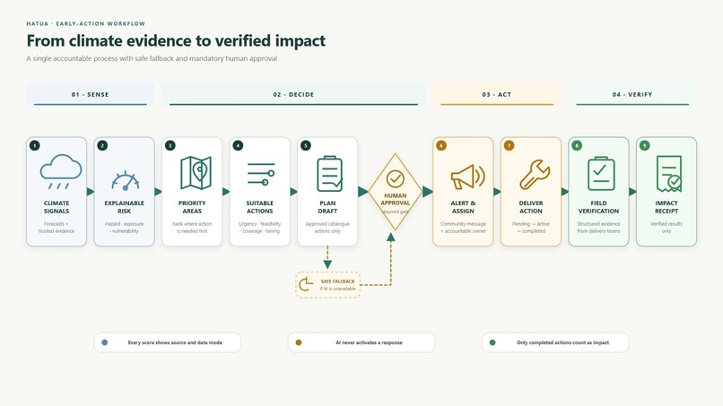The image size is (723, 406).
Task: Click the step number 6 badge
Action: (x=441, y=145)
